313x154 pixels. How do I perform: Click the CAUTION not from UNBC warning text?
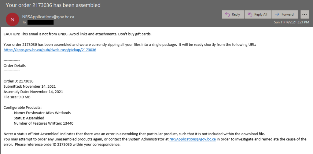[78, 34]
